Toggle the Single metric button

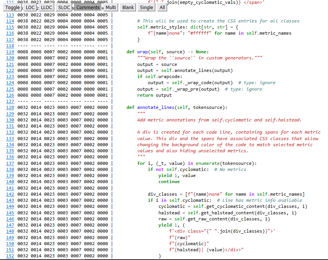click(146, 8)
